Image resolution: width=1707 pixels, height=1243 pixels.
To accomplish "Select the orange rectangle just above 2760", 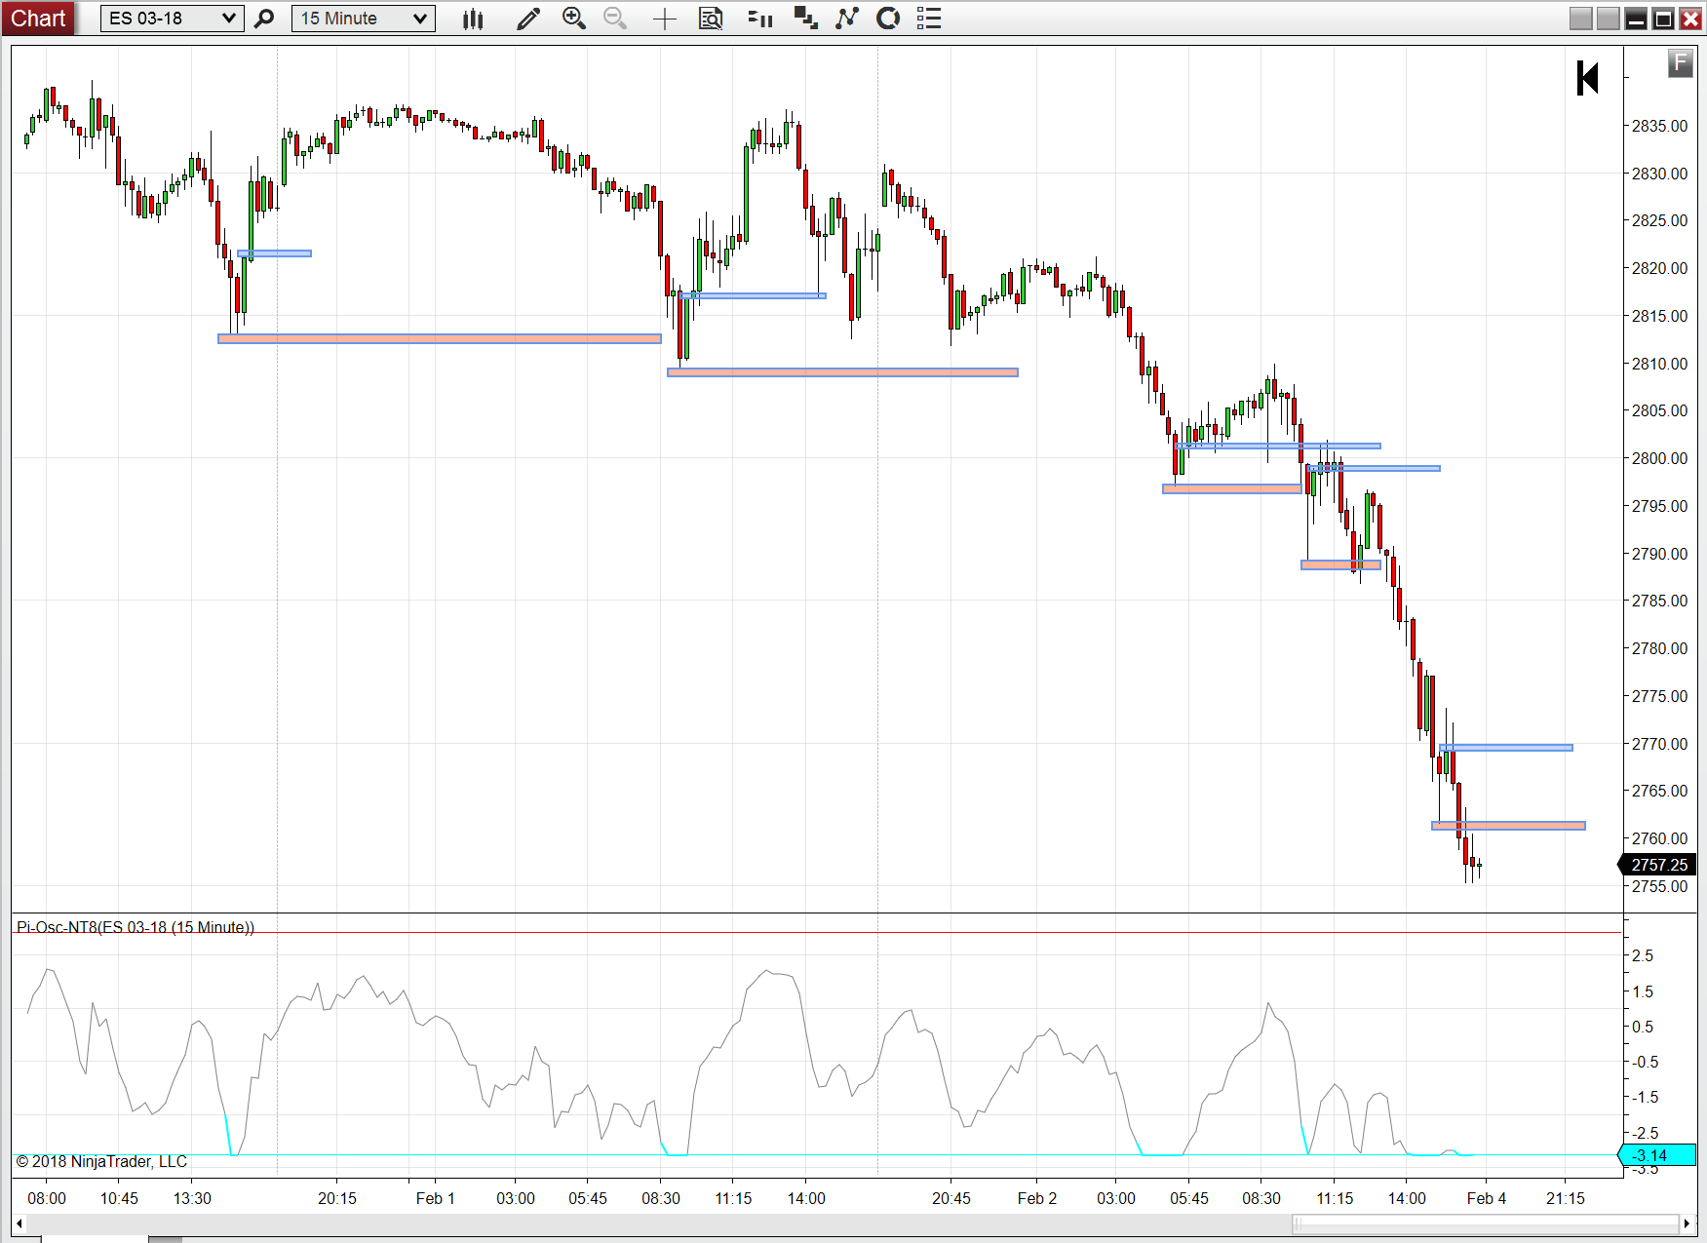I will (1508, 826).
